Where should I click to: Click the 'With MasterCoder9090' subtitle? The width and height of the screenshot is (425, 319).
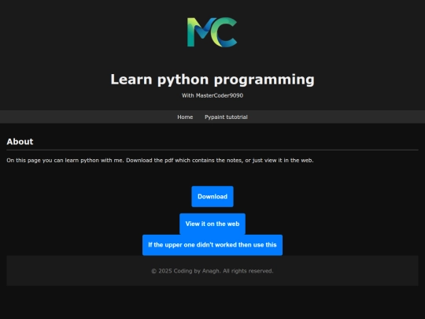click(213, 95)
